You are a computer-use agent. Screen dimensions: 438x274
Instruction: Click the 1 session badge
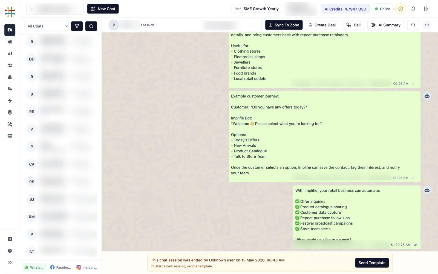147,25
